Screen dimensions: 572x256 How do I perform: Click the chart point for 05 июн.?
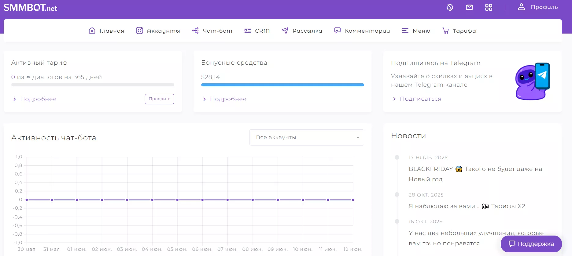(177, 200)
